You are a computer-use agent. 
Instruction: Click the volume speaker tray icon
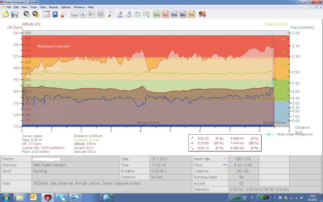(x=302, y=198)
